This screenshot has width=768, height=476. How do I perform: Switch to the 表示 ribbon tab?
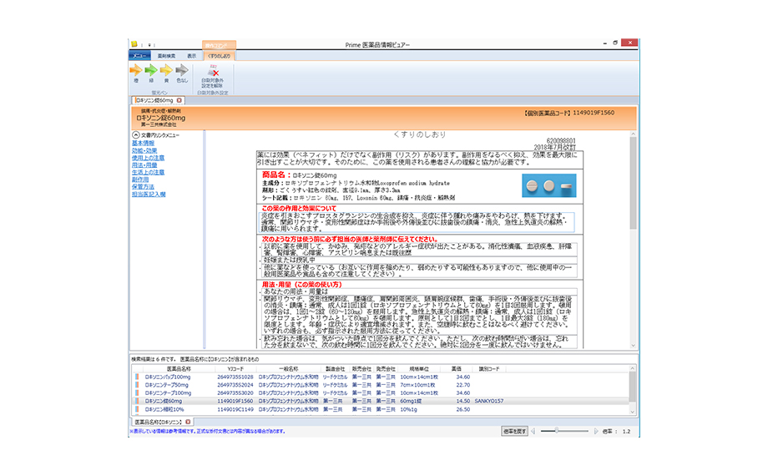[192, 56]
